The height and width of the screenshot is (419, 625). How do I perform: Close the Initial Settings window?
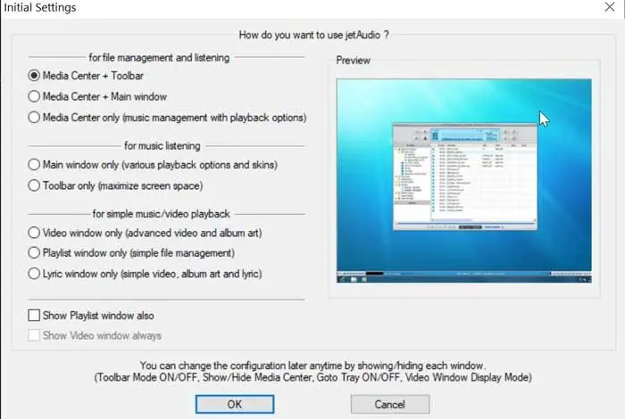point(610,7)
